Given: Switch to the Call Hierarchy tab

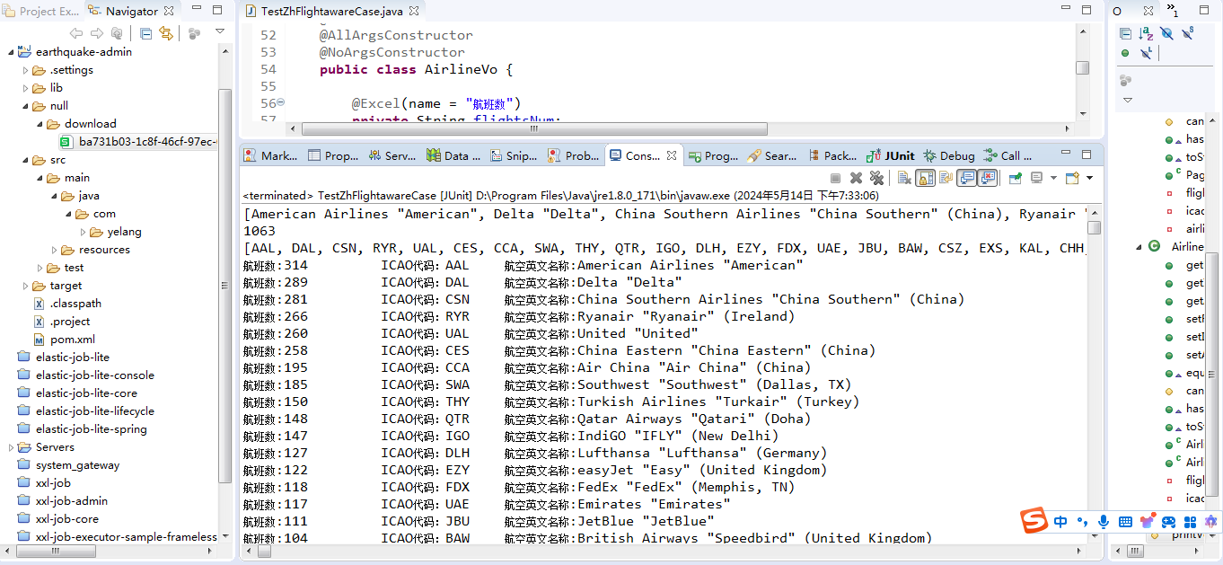Looking at the screenshot, I should click(1008, 155).
